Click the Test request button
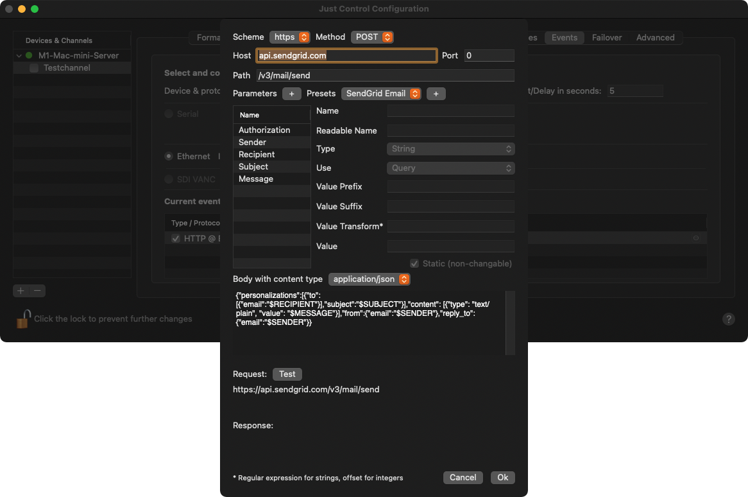Image resolution: width=748 pixels, height=497 pixels. [287, 374]
